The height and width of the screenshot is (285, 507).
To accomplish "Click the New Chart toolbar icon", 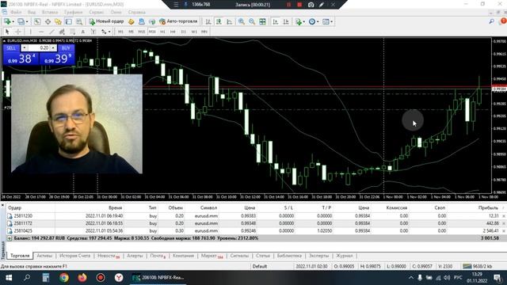I will pyautogui.click(x=7, y=21).
